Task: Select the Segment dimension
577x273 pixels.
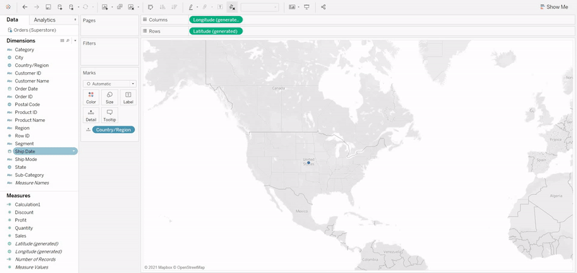Action: coord(25,144)
